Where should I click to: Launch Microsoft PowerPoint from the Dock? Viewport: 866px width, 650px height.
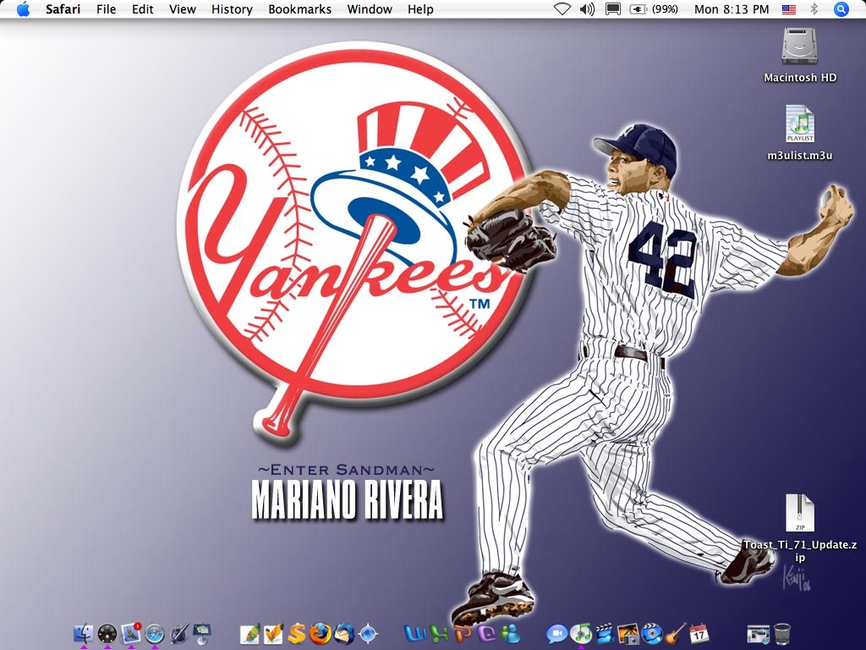pyautogui.click(x=463, y=633)
